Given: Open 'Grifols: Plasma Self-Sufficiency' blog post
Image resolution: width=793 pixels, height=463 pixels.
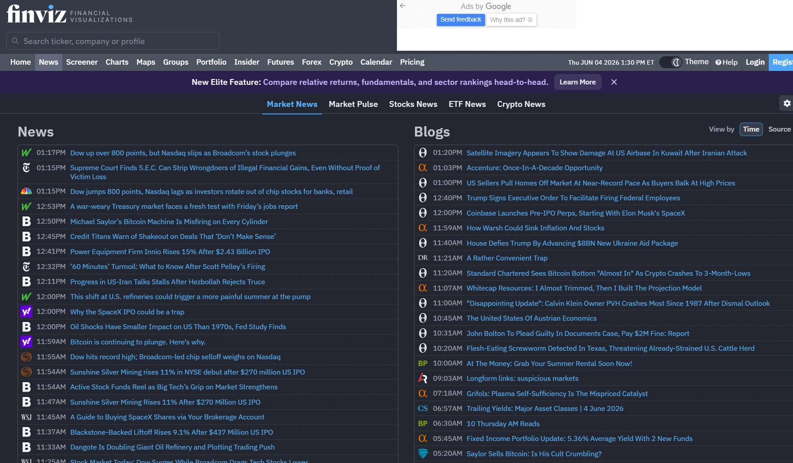Looking at the screenshot, I should click(x=557, y=394).
